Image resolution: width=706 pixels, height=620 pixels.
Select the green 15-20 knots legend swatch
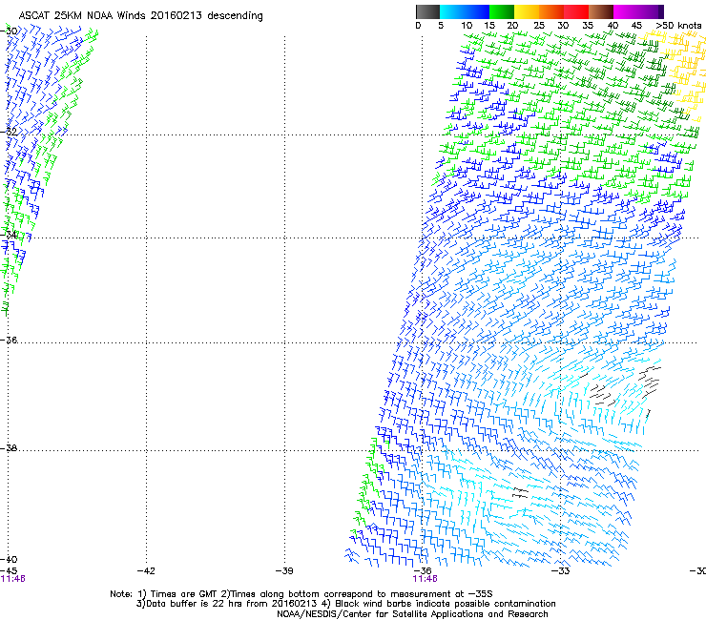point(502,11)
